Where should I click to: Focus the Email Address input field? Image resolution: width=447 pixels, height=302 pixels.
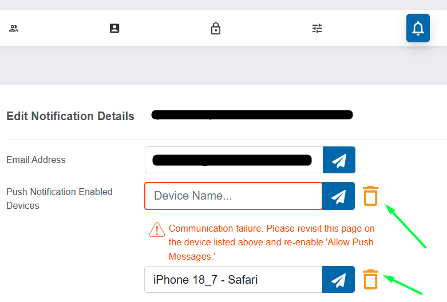tap(234, 160)
